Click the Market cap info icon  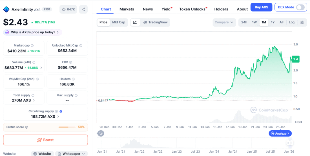pos(32,45)
